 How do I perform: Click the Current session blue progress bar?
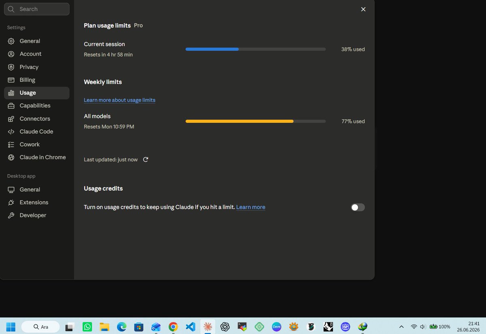[x=256, y=49]
